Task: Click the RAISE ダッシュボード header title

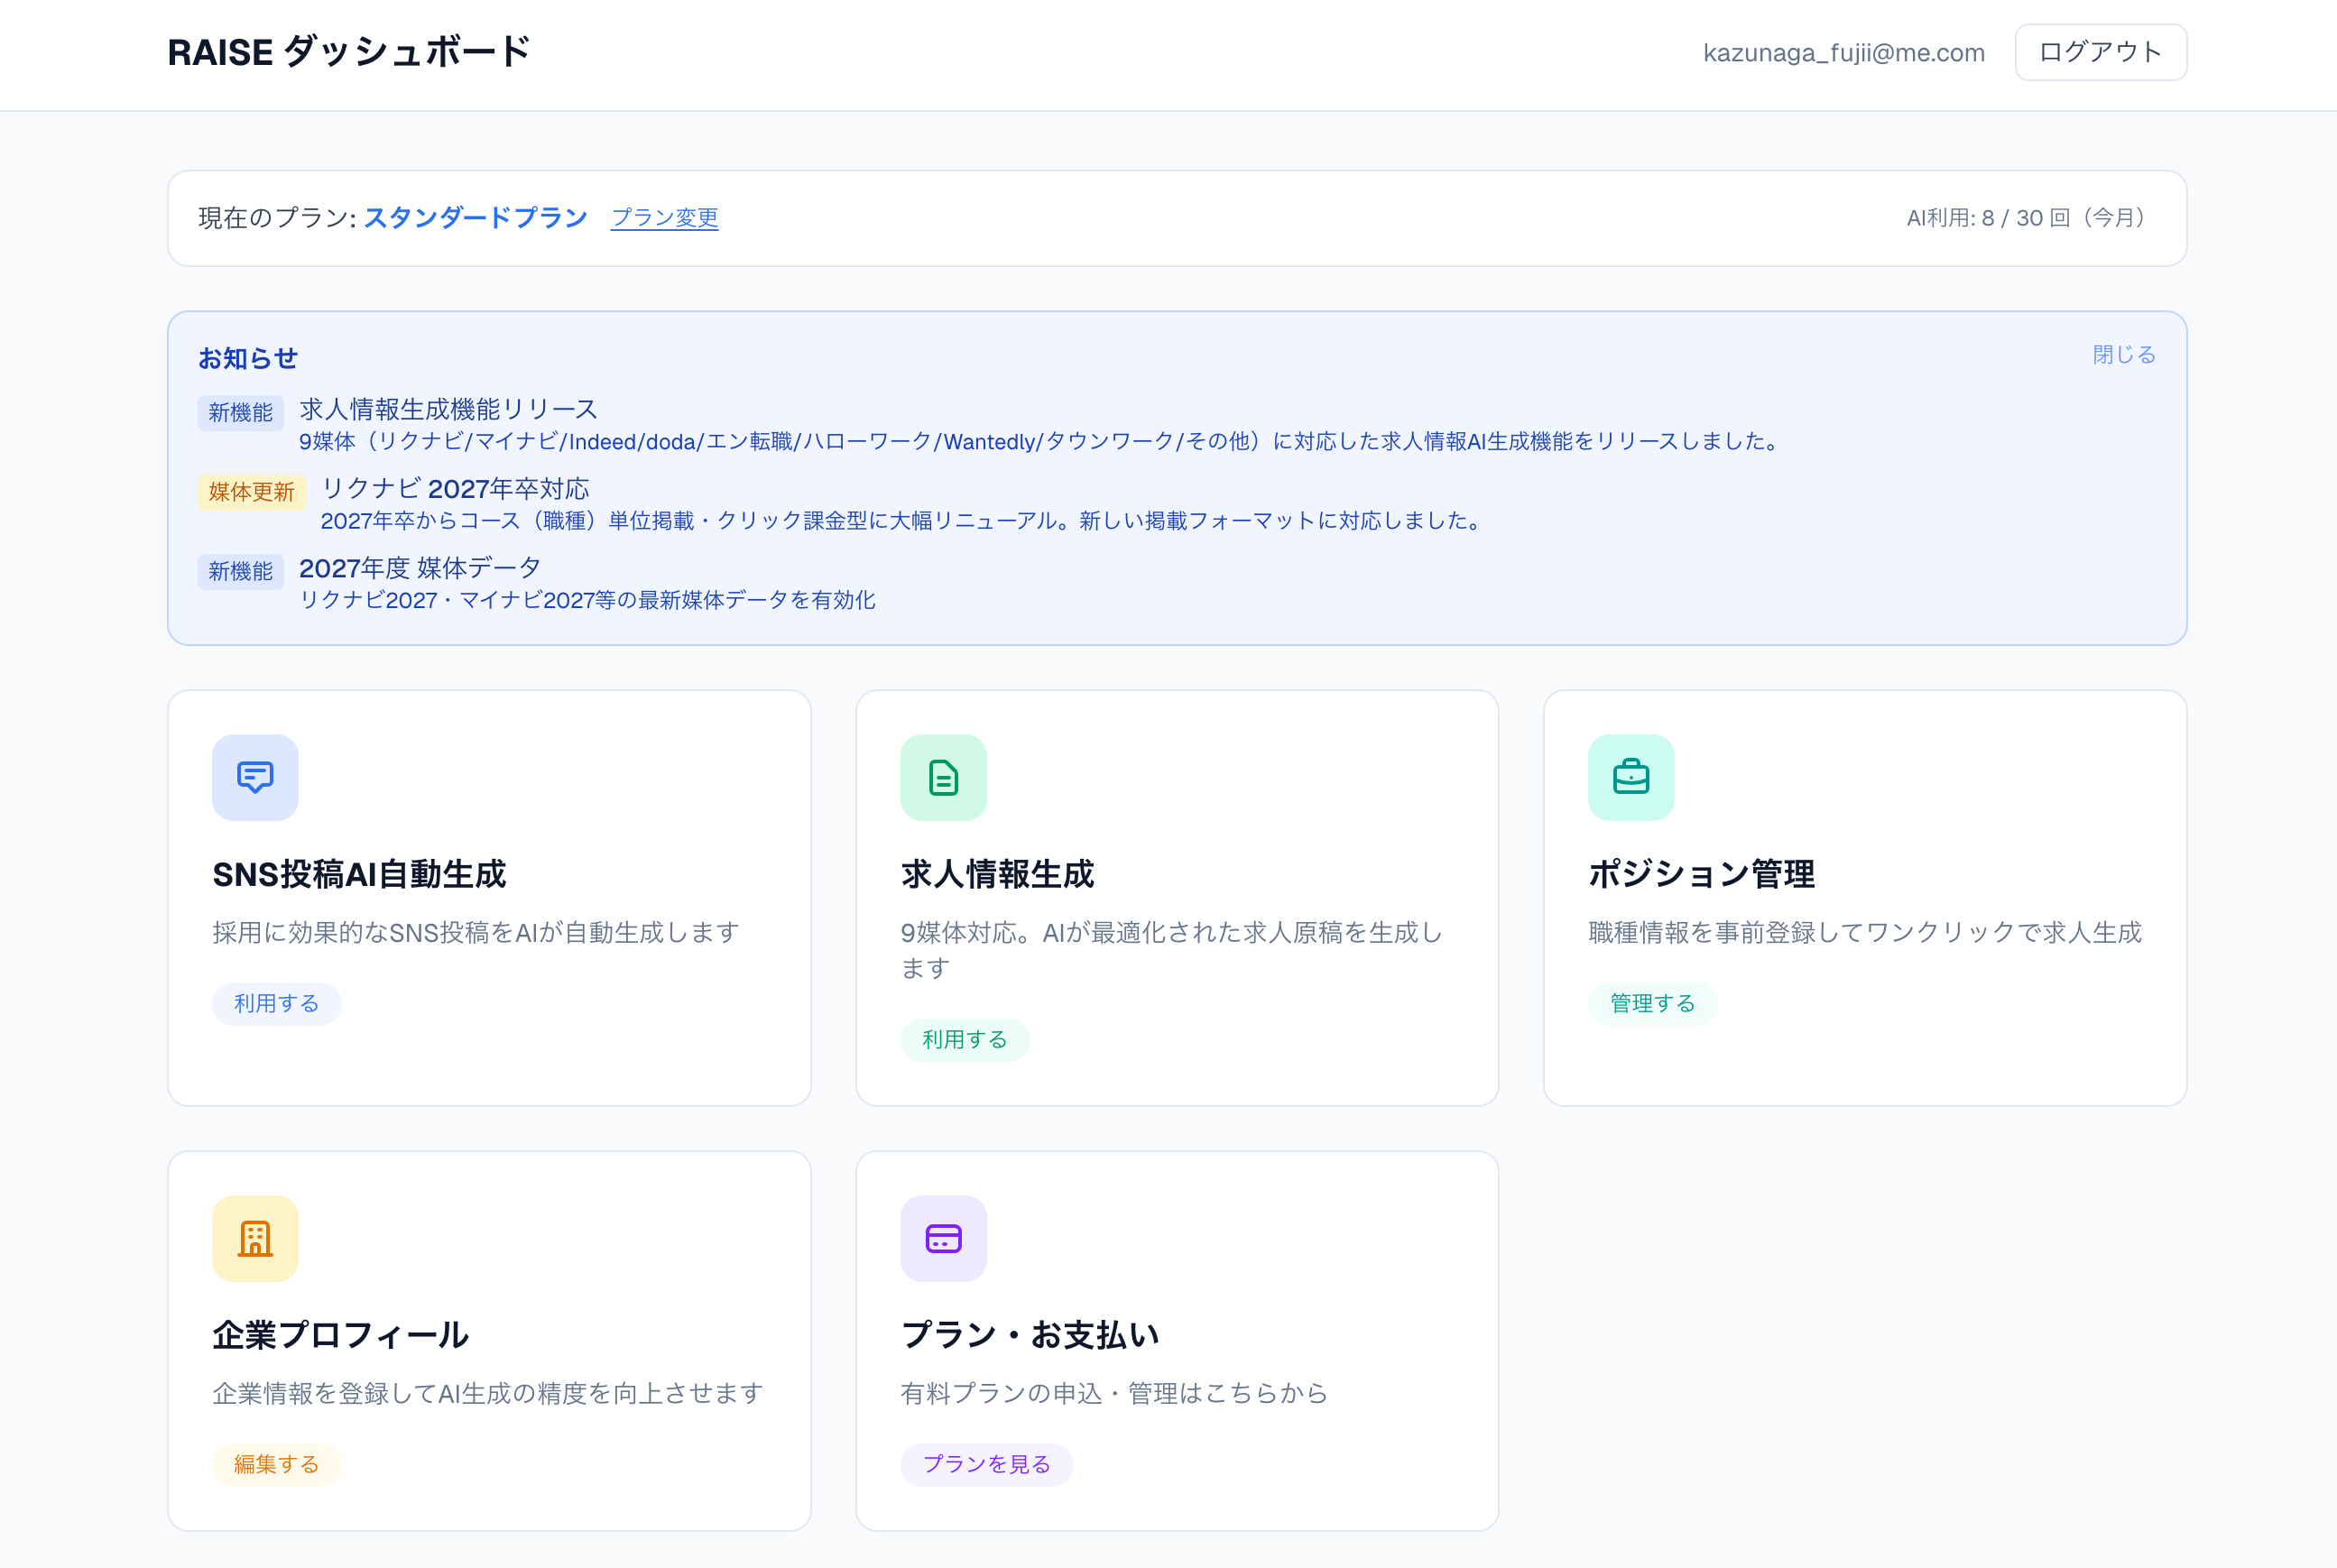Action: [x=348, y=51]
